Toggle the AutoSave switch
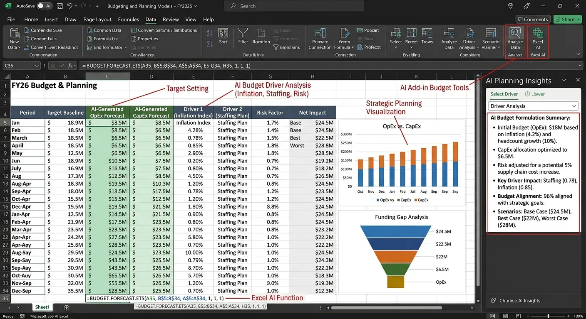 (x=44, y=6)
